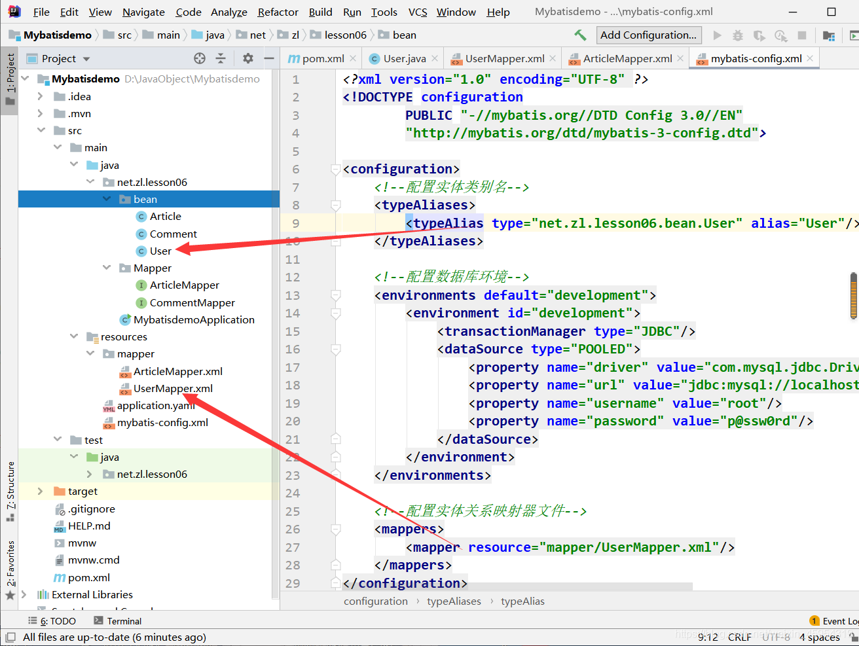
Task: Click 4 spaces indent setting
Action: point(820,637)
